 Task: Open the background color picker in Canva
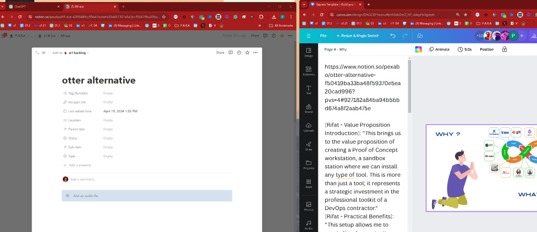click(x=418, y=50)
